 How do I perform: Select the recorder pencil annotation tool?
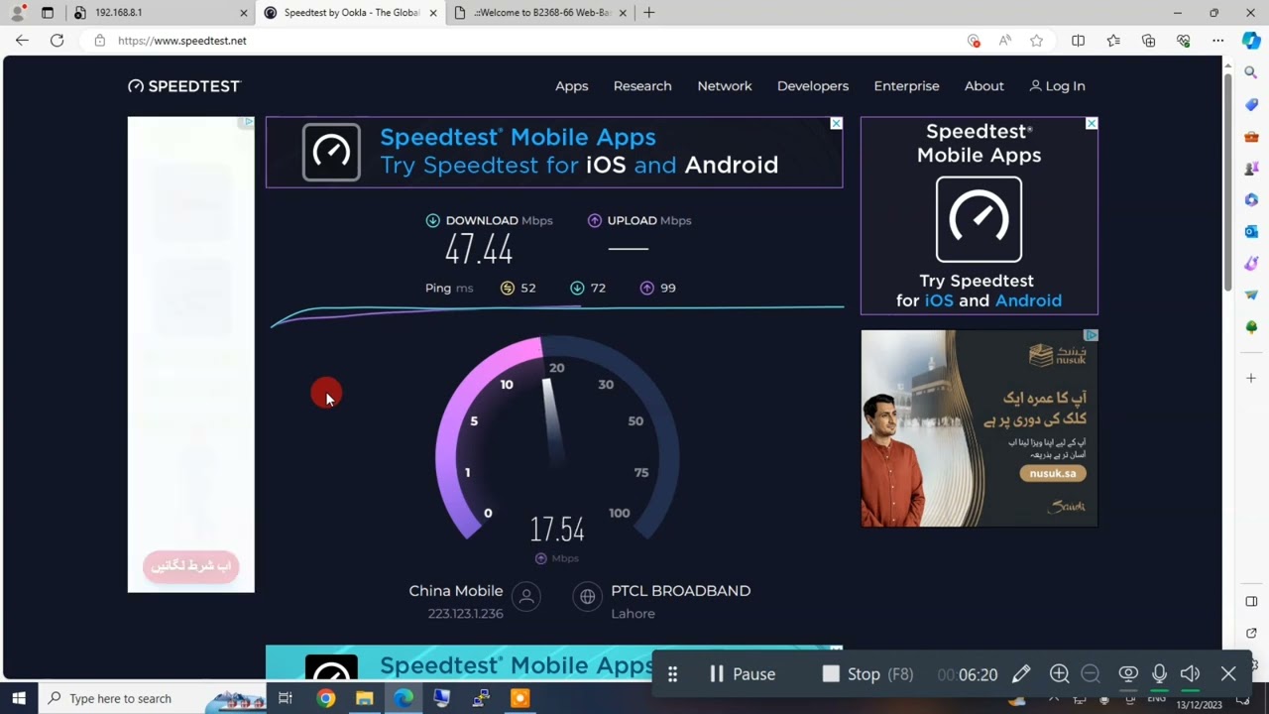tap(1021, 674)
